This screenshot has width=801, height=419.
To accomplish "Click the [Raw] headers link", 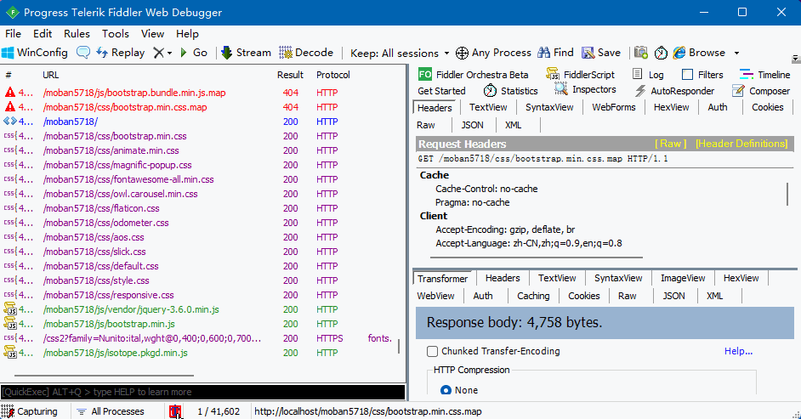I will (670, 144).
